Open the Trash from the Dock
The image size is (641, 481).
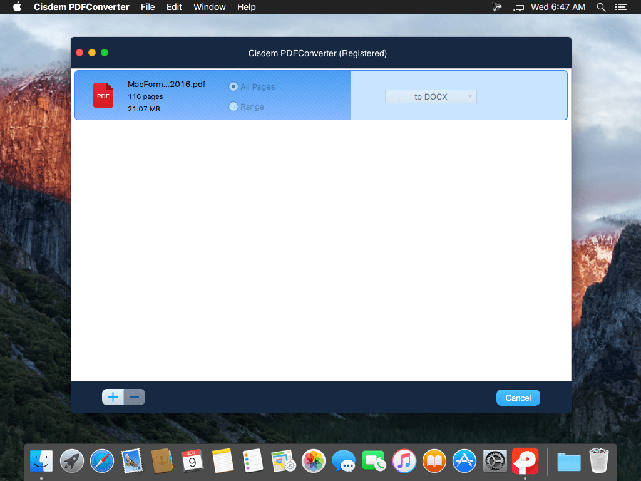click(x=599, y=461)
